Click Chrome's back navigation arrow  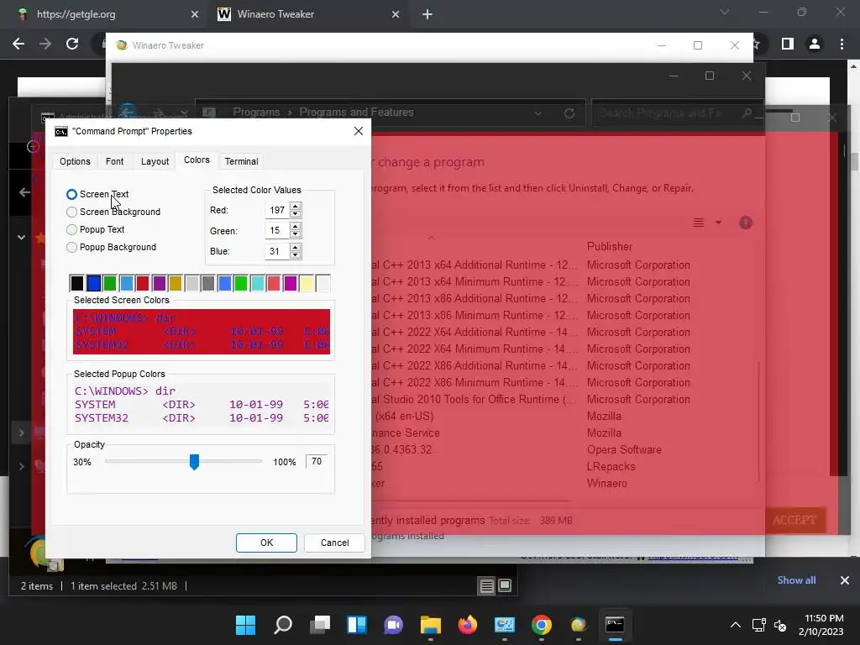pos(18,44)
